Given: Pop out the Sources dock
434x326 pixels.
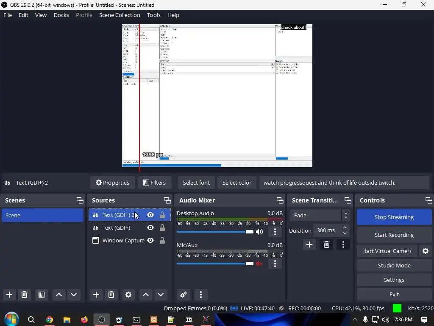Looking at the screenshot, I should 167,200.
